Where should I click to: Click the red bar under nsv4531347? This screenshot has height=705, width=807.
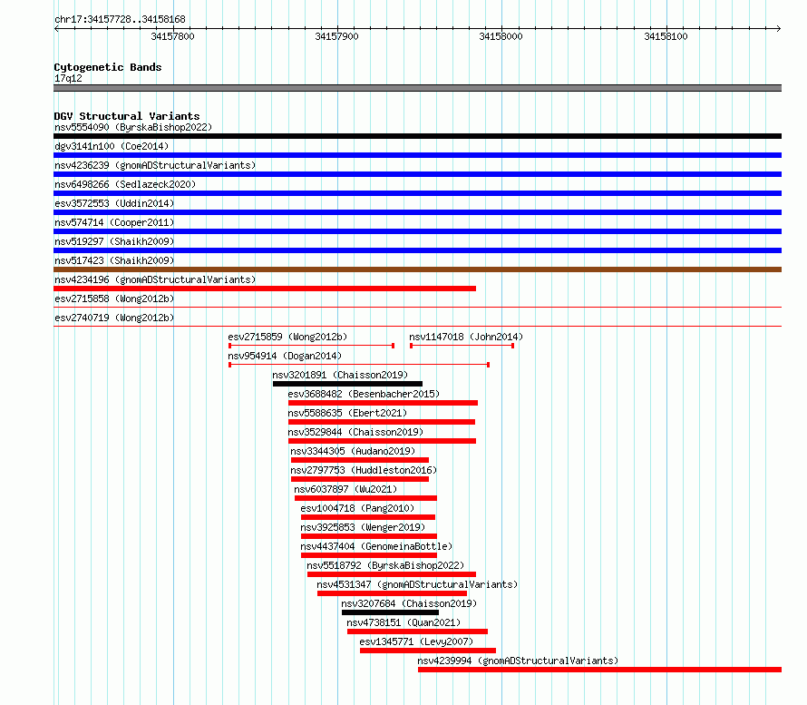(393, 593)
